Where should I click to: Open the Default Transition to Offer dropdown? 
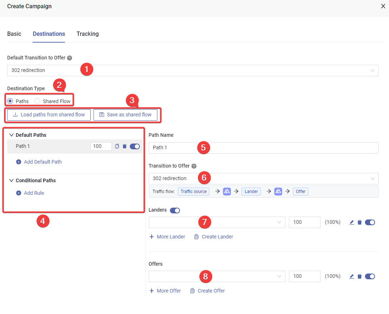(193, 71)
